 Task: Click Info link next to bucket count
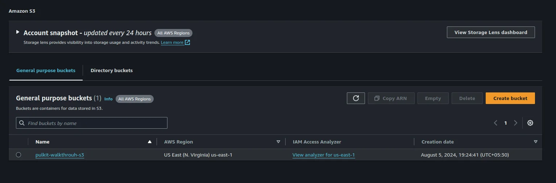pos(108,99)
